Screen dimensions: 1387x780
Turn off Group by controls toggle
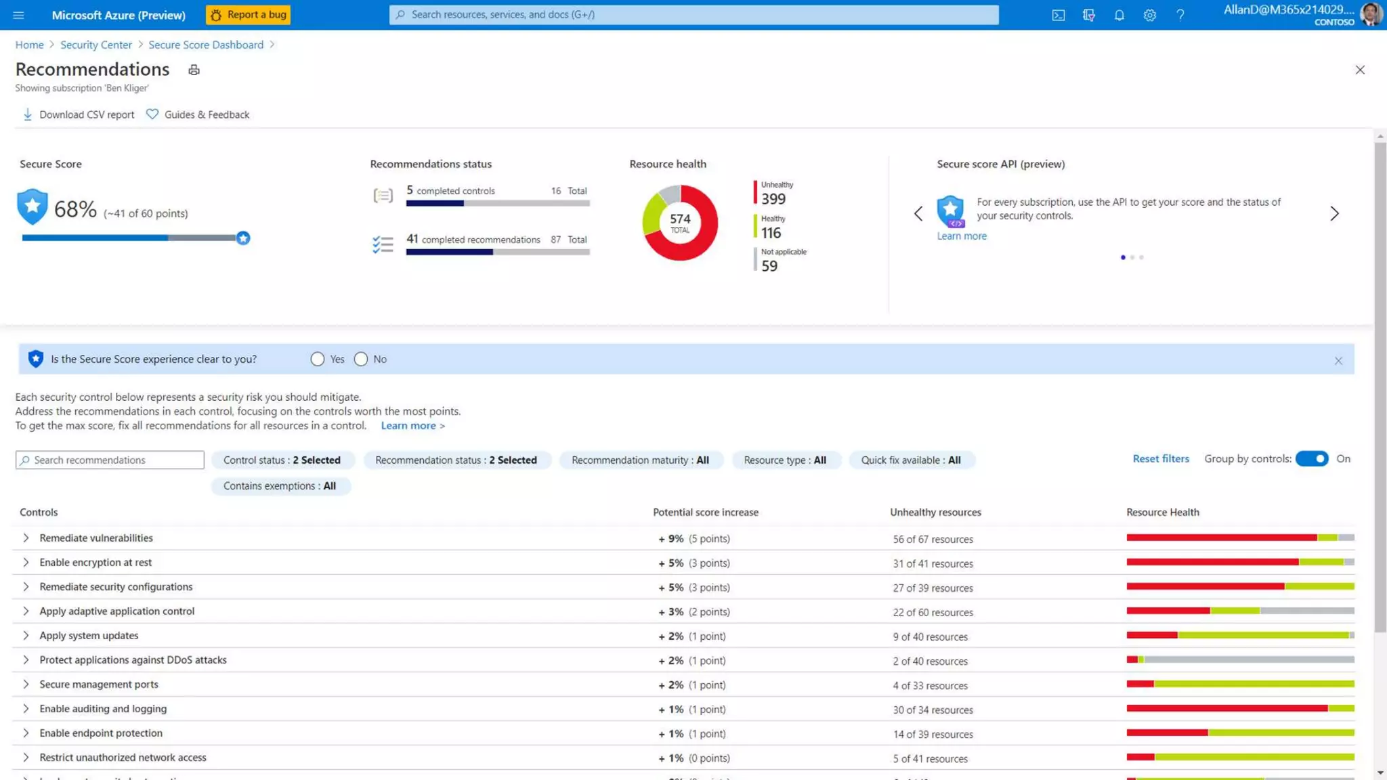1311,459
